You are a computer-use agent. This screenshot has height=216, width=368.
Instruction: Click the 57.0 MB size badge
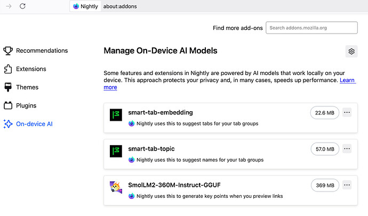pyautogui.click(x=325, y=149)
